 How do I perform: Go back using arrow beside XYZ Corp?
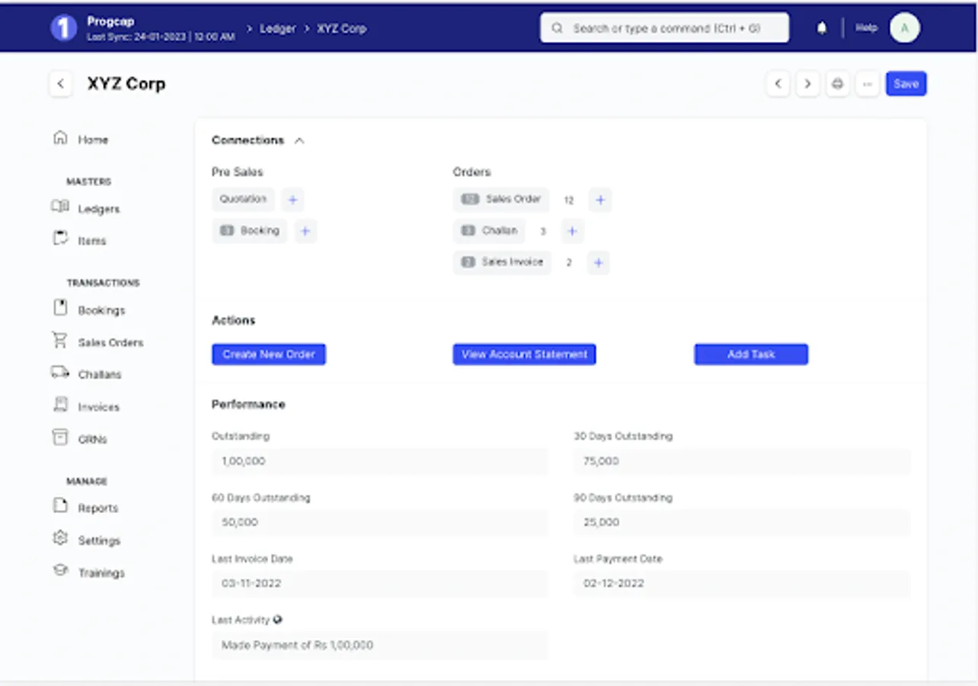pos(61,84)
